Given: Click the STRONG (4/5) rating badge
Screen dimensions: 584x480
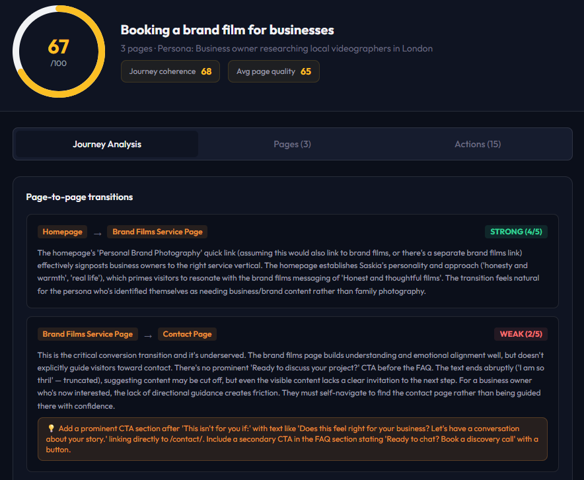Looking at the screenshot, I should [x=516, y=232].
